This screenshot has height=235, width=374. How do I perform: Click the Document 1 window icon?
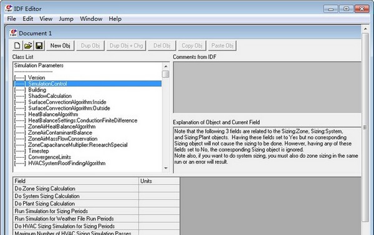[13, 33]
